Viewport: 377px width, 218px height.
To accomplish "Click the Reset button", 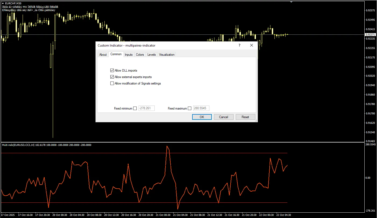I will pos(245,117).
